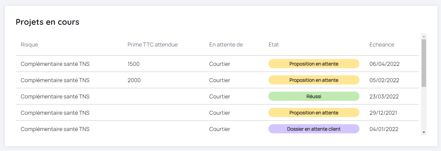Click the scrollbar down arrow
The height and width of the screenshot is (151, 441).
tap(424, 132)
